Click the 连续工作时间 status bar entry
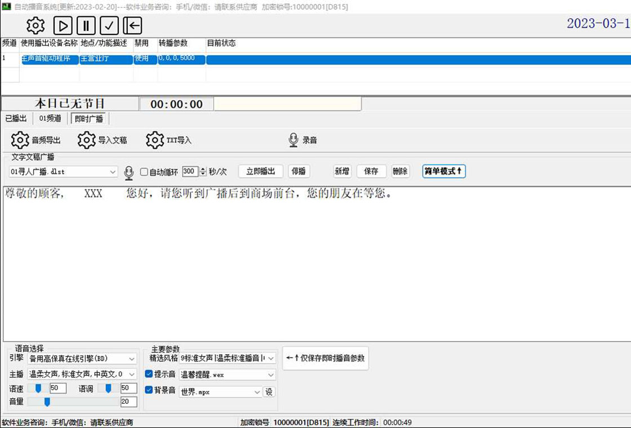The image size is (631, 428). click(x=372, y=422)
